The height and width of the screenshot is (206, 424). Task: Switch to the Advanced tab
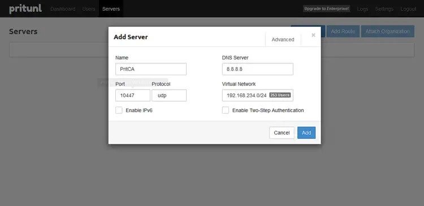(x=283, y=40)
